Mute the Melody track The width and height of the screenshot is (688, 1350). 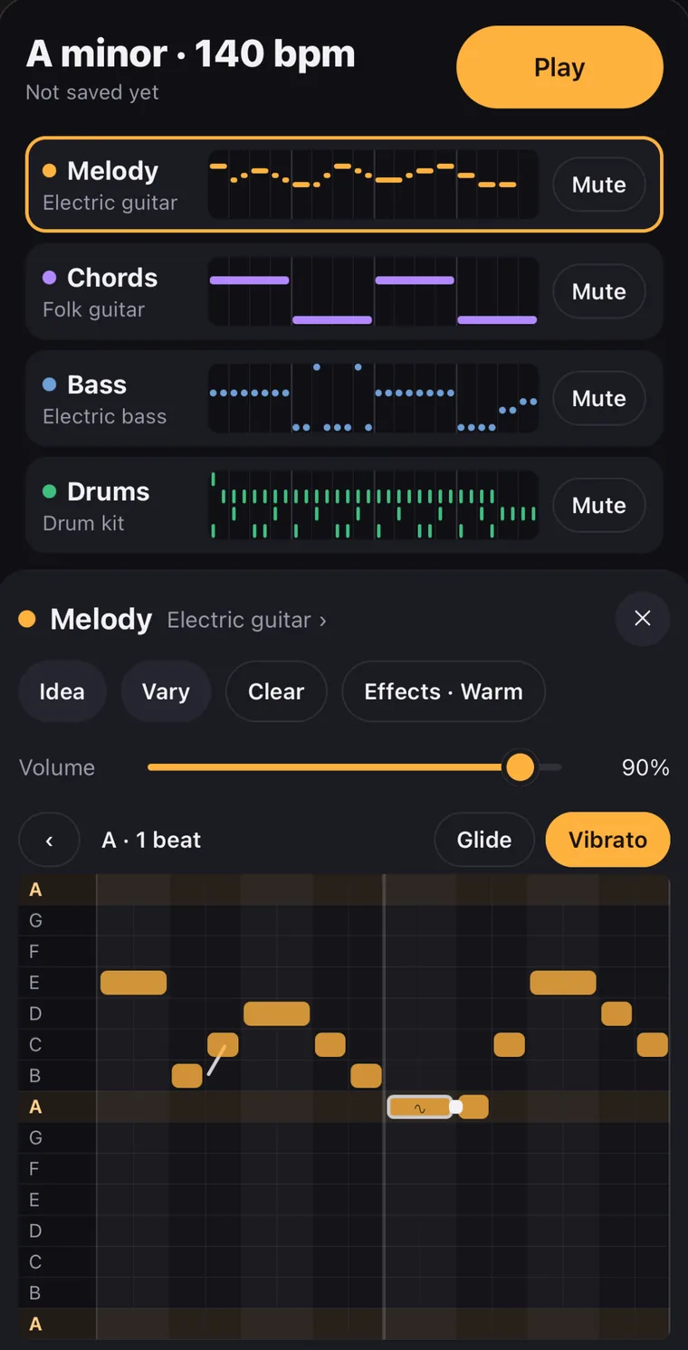pos(598,185)
